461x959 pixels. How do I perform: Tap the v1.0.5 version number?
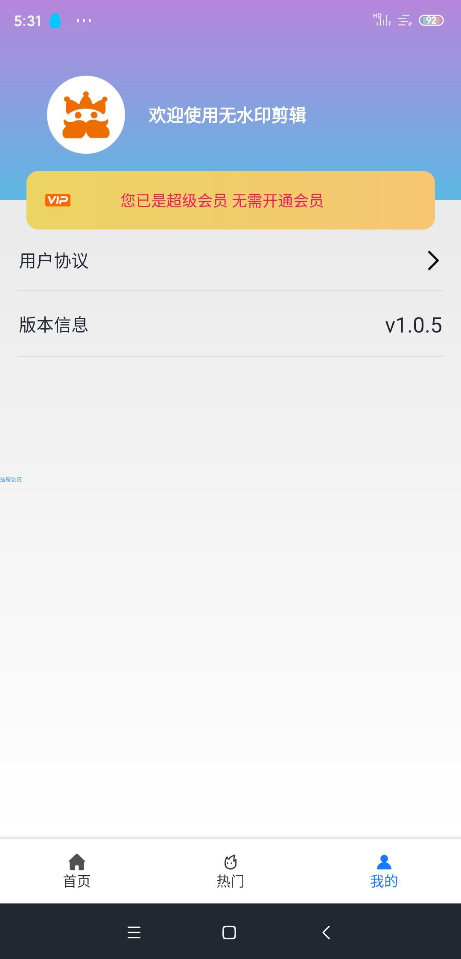(x=413, y=325)
